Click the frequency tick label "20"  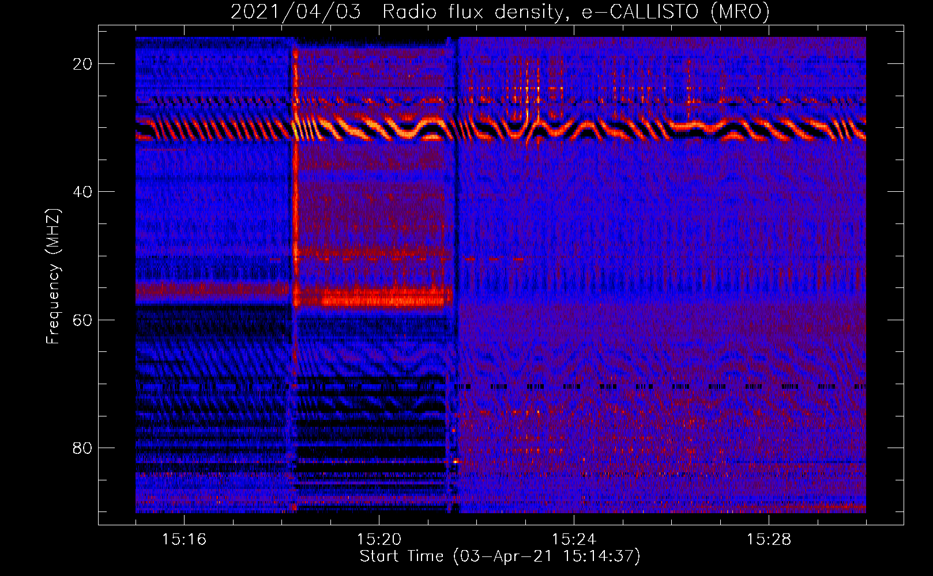click(82, 64)
